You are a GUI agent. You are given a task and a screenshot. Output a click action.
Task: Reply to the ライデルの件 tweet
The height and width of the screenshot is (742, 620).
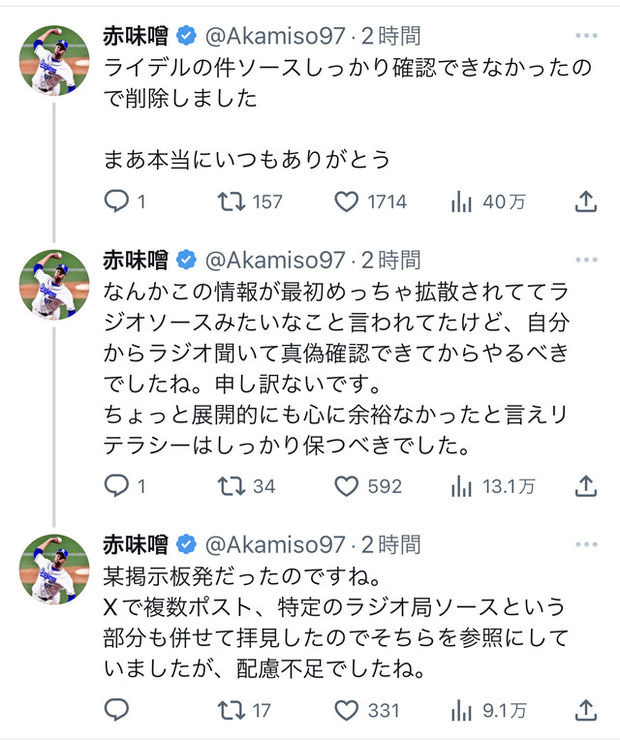[x=116, y=201]
